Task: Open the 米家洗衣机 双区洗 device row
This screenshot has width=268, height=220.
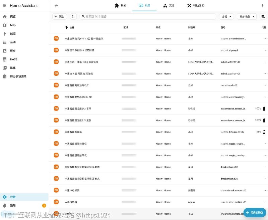Action: pyautogui.click(x=158, y=73)
